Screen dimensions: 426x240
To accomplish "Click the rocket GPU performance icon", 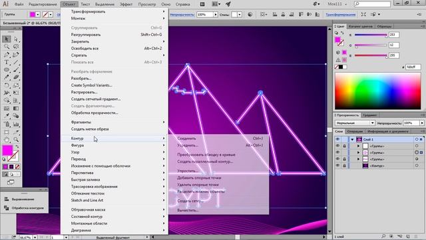I will (228, 4).
